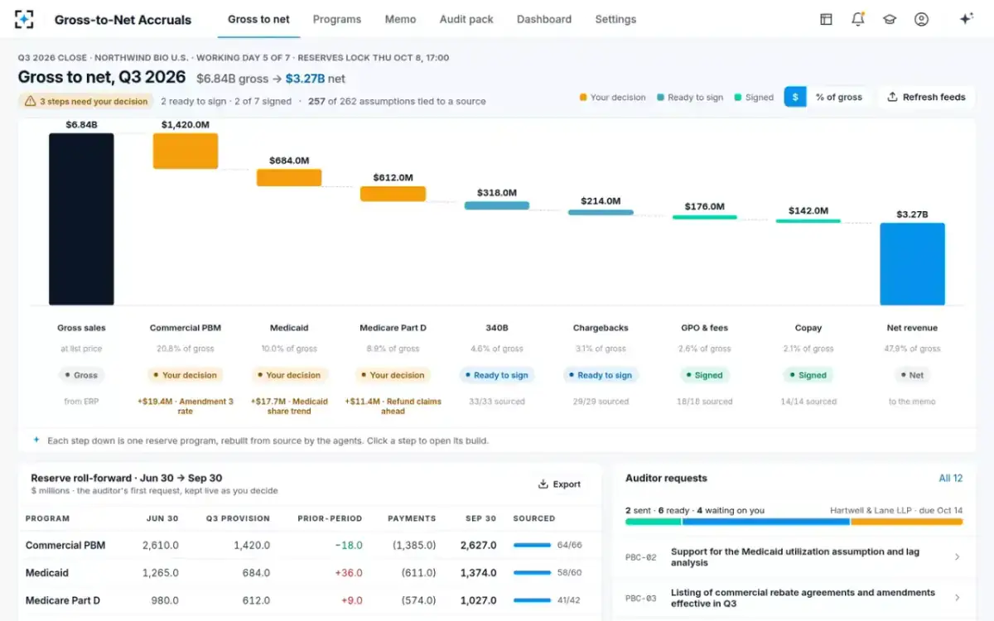994x621 pixels.
Task: Open the All 12 auditor requests link
Action: click(x=950, y=479)
